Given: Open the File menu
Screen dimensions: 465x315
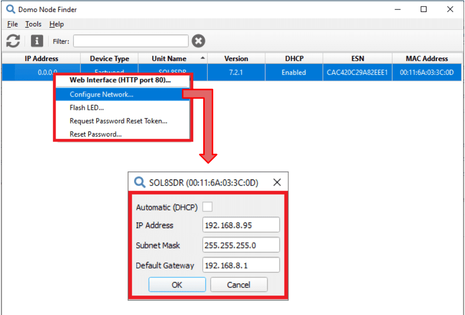Looking at the screenshot, I should [x=13, y=24].
